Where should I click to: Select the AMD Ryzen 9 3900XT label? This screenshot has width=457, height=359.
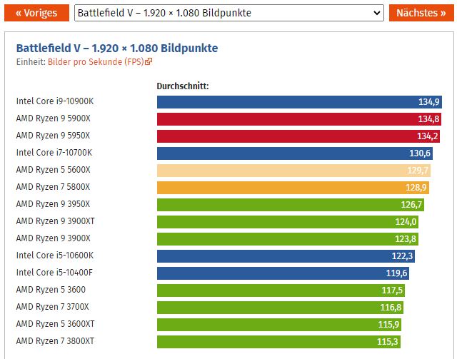(x=56, y=221)
